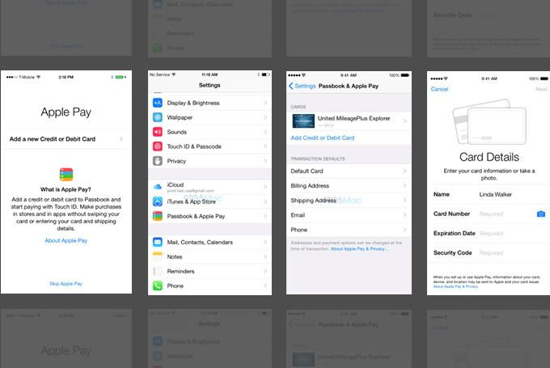Tap the United MileagePlus card thumbnail
Viewport: 550px width, 368px height.
[x=303, y=121]
